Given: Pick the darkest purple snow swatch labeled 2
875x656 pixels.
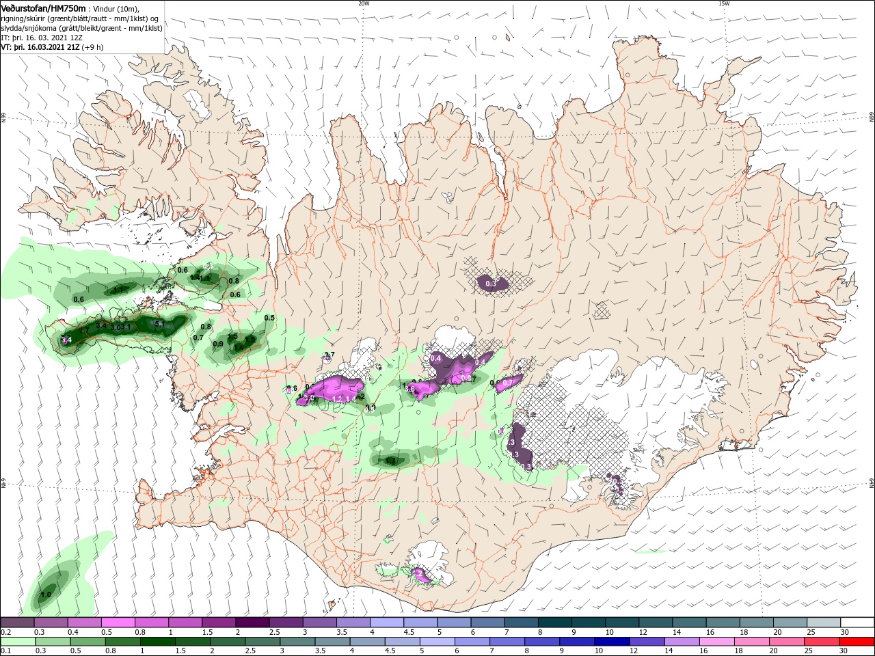Looking at the screenshot, I should (x=252, y=623).
